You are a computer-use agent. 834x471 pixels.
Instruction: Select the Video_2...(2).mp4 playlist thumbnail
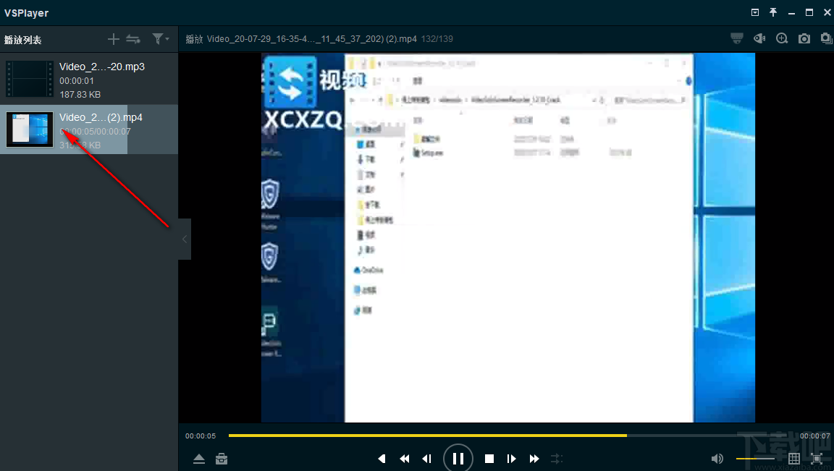29,130
